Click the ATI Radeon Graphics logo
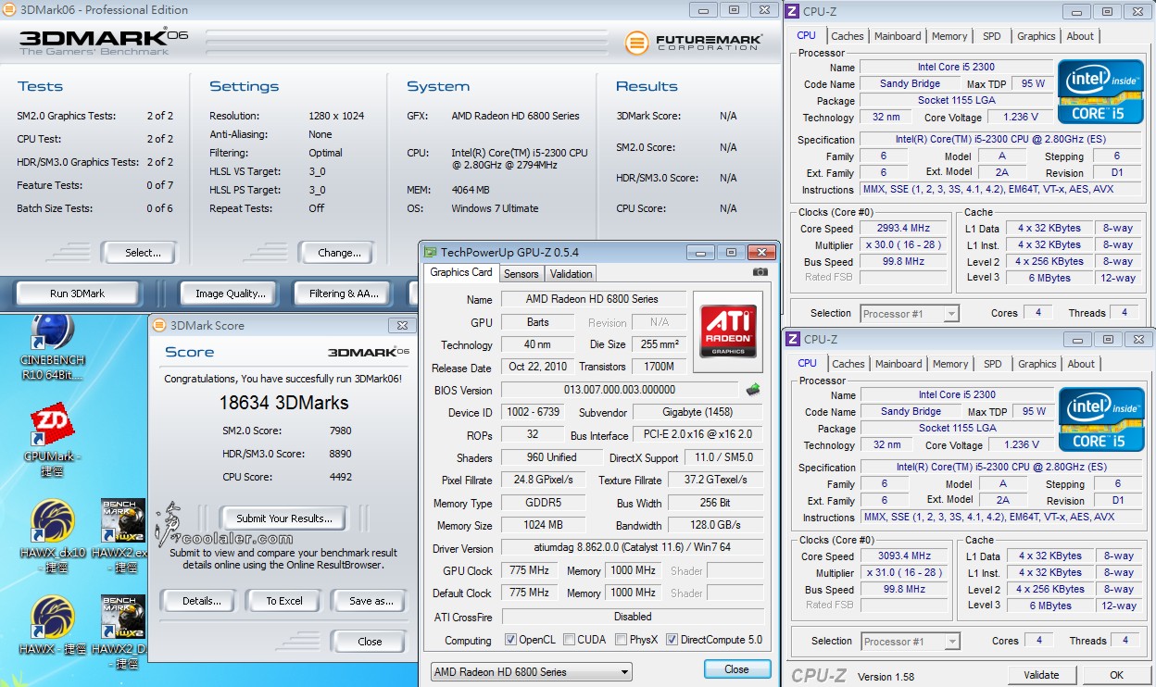The width and height of the screenshot is (1156, 687). coord(728,331)
